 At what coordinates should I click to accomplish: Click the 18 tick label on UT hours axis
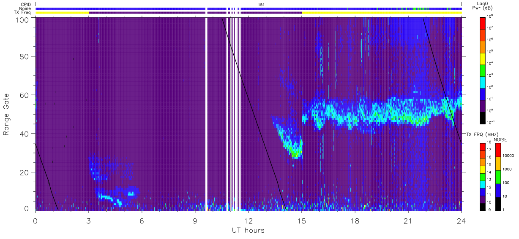tap(355, 221)
